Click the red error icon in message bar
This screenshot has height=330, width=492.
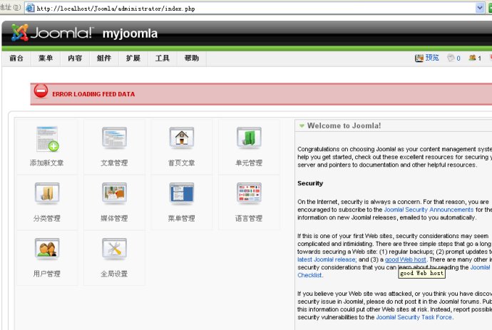pos(41,91)
